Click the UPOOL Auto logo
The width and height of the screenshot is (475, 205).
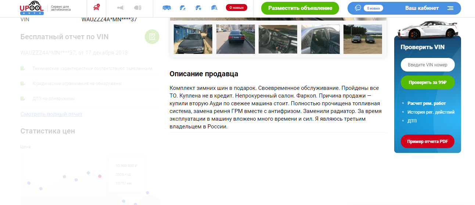[x=32, y=8]
